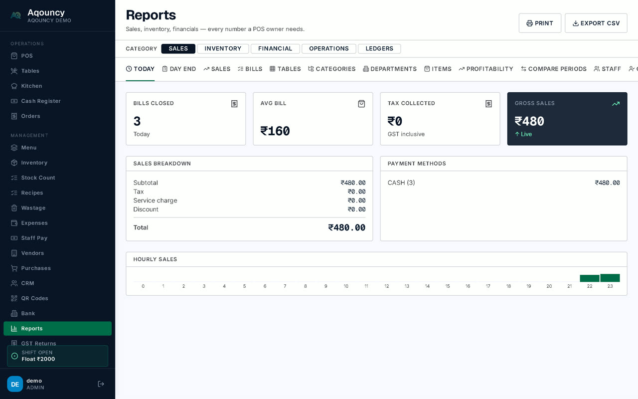
Task: Click the Tax Collected receipt icon
Action: (488, 104)
